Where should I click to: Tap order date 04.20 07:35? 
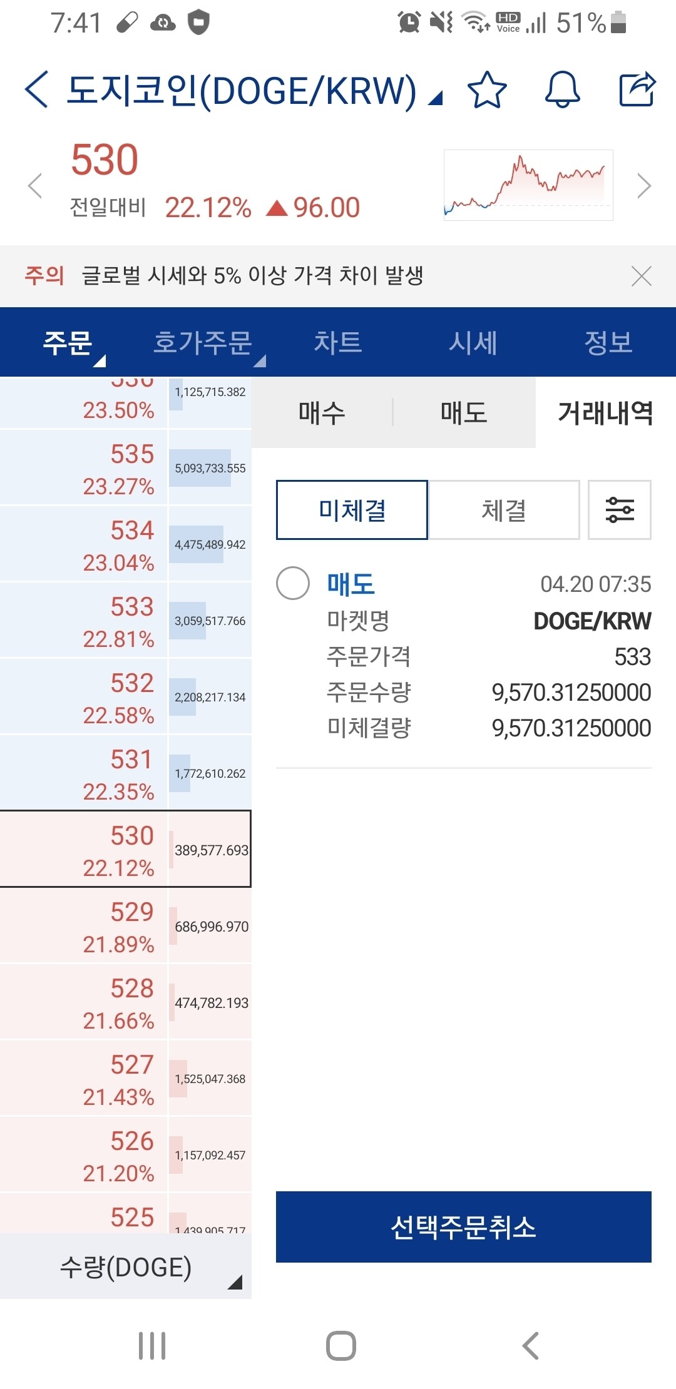point(596,584)
